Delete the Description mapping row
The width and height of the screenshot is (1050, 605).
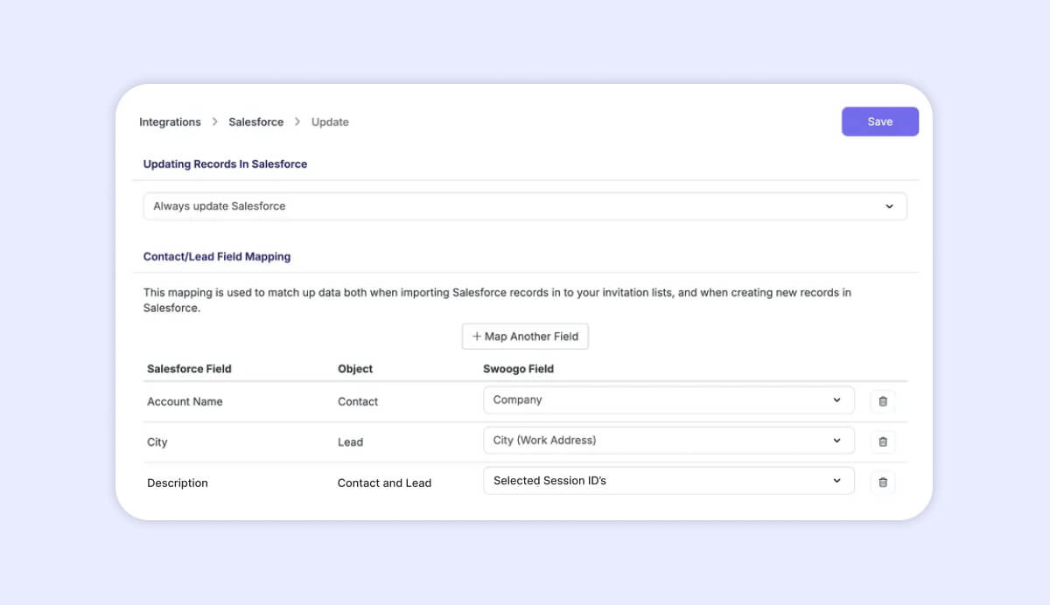pyautogui.click(x=882, y=482)
